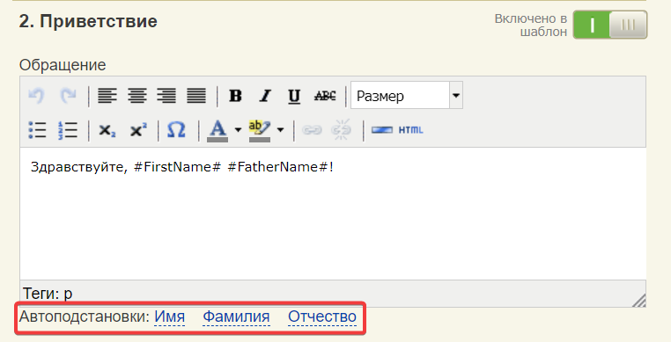Viewport: 671px width, 342px height.
Task: Insert the Имя autosubstitution
Action: [x=169, y=317]
